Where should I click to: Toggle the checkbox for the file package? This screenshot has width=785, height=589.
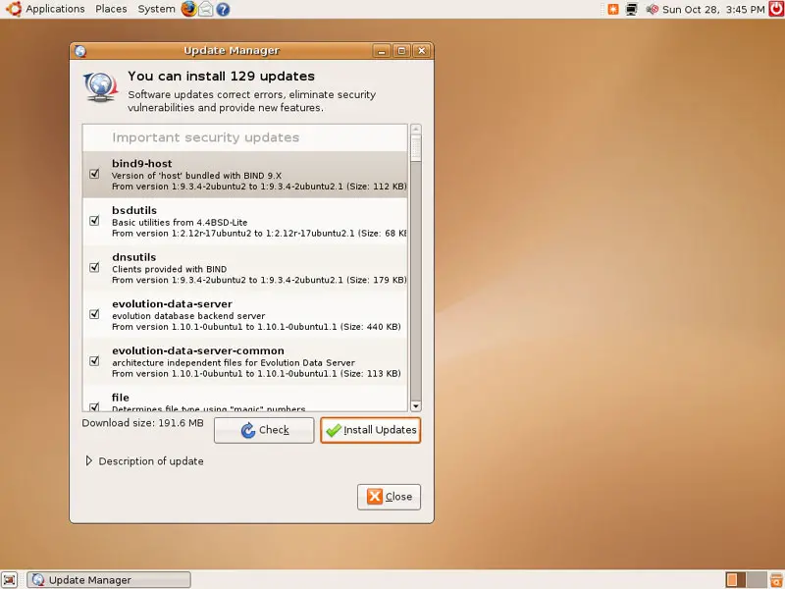[94, 406]
